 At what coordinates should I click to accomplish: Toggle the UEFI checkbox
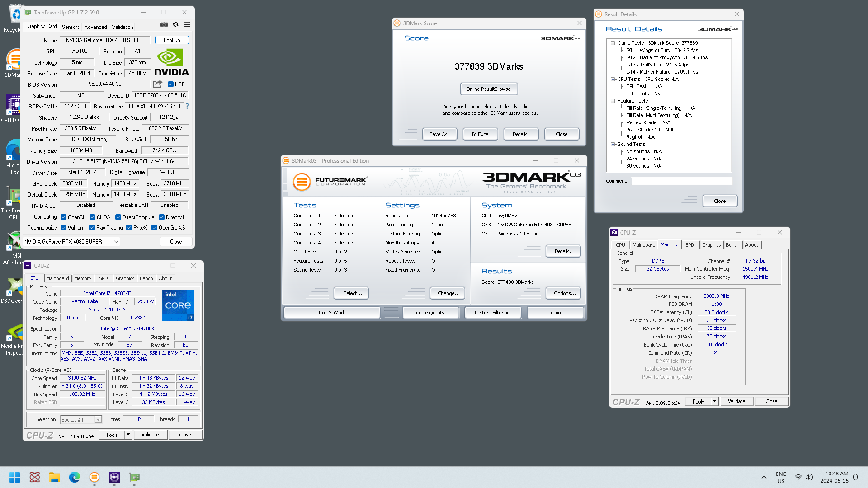click(170, 84)
